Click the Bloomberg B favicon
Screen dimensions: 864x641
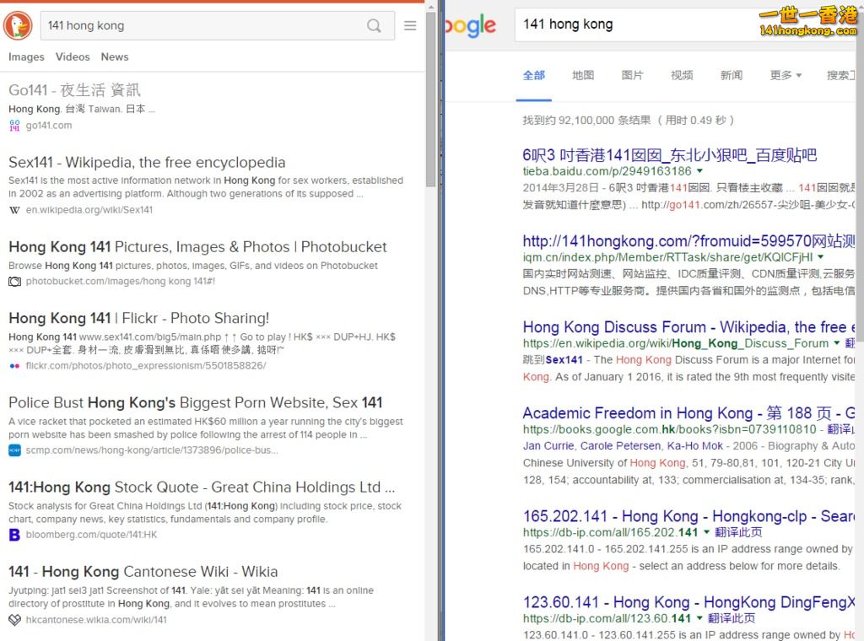click(x=14, y=535)
